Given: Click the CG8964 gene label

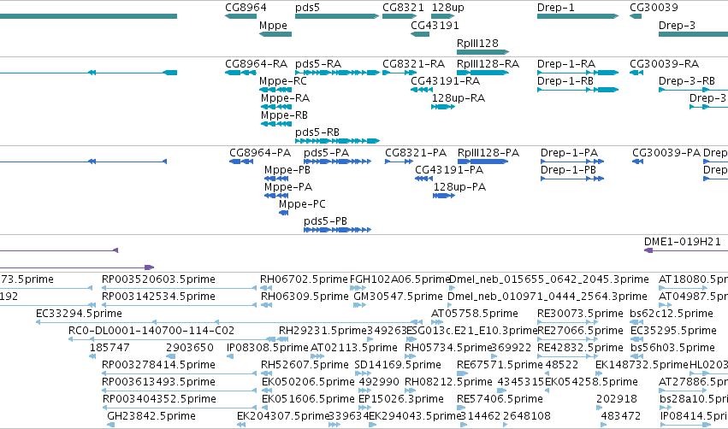Looking at the screenshot, I should (x=246, y=8).
